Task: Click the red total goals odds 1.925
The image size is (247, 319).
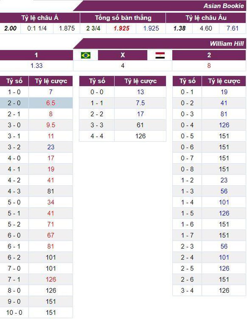Action: click(122, 28)
